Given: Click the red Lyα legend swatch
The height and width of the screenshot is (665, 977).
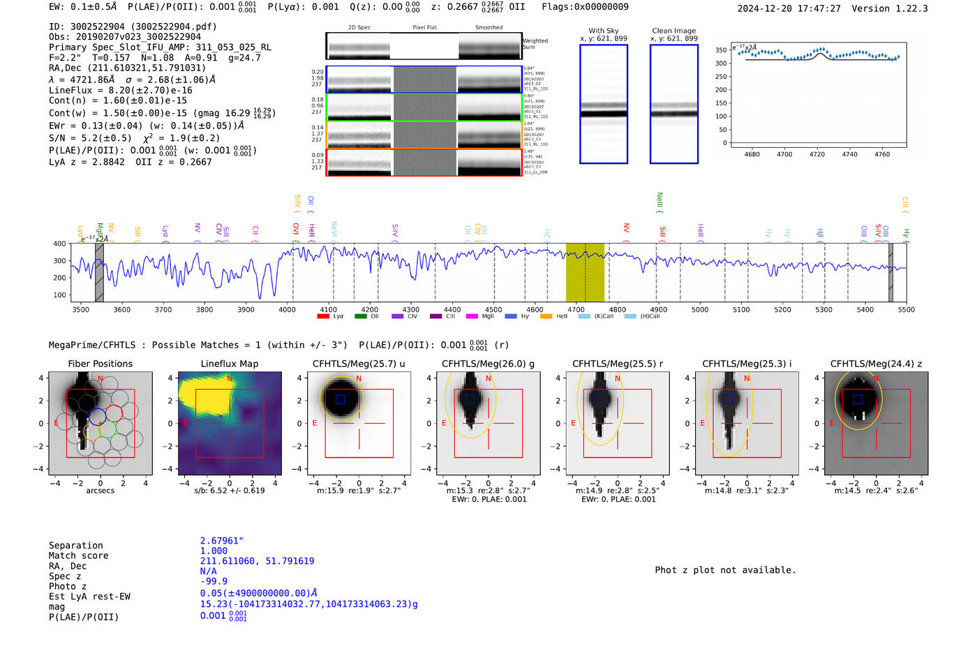Looking at the screenshot, I should [x=323, y=317].
